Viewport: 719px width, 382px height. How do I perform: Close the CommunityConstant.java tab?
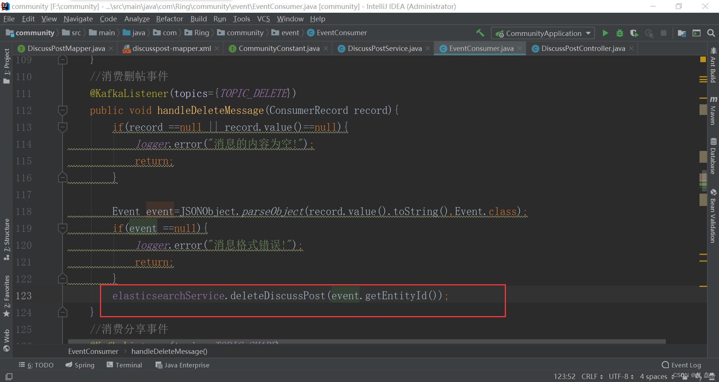(326, 48)
